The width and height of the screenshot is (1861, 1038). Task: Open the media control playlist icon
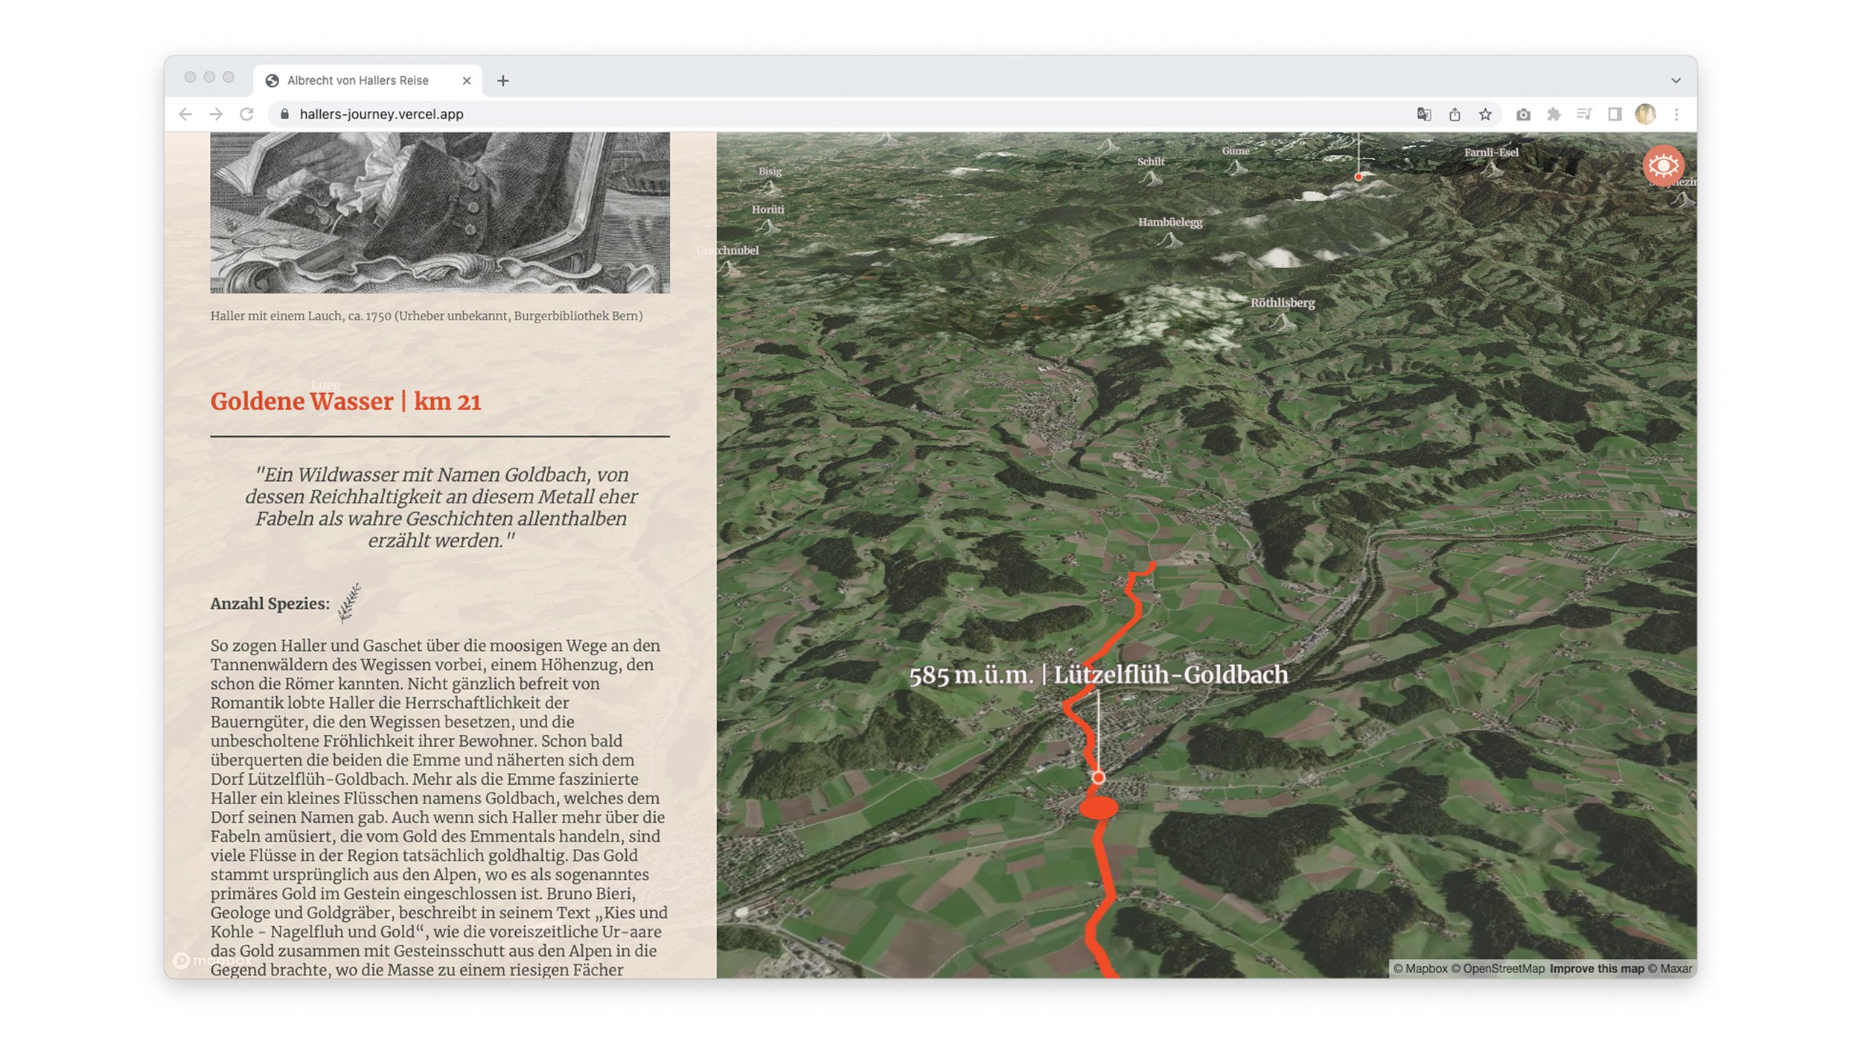(1584, 114)
